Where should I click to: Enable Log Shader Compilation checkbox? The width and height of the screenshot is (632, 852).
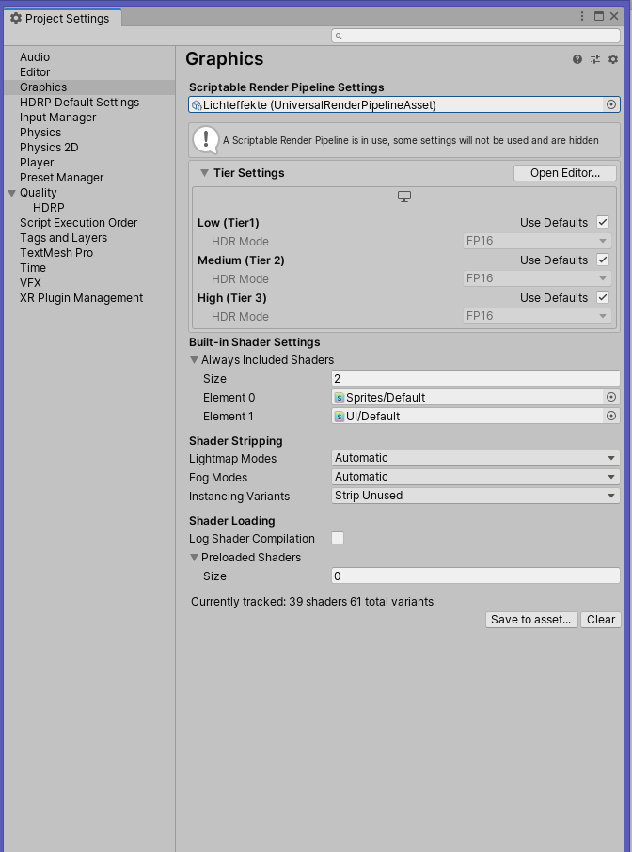[x=338, y=539]
